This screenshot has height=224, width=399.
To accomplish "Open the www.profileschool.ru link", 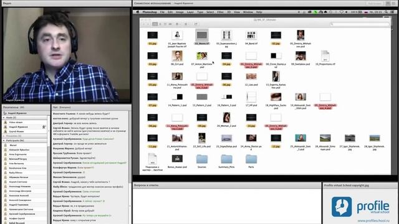I will (x=373, y=221).
